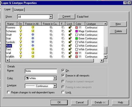Viewport: 132px width, 107px height.
Task: Click padlock icon for Stair layer
Action: [70, 38]
